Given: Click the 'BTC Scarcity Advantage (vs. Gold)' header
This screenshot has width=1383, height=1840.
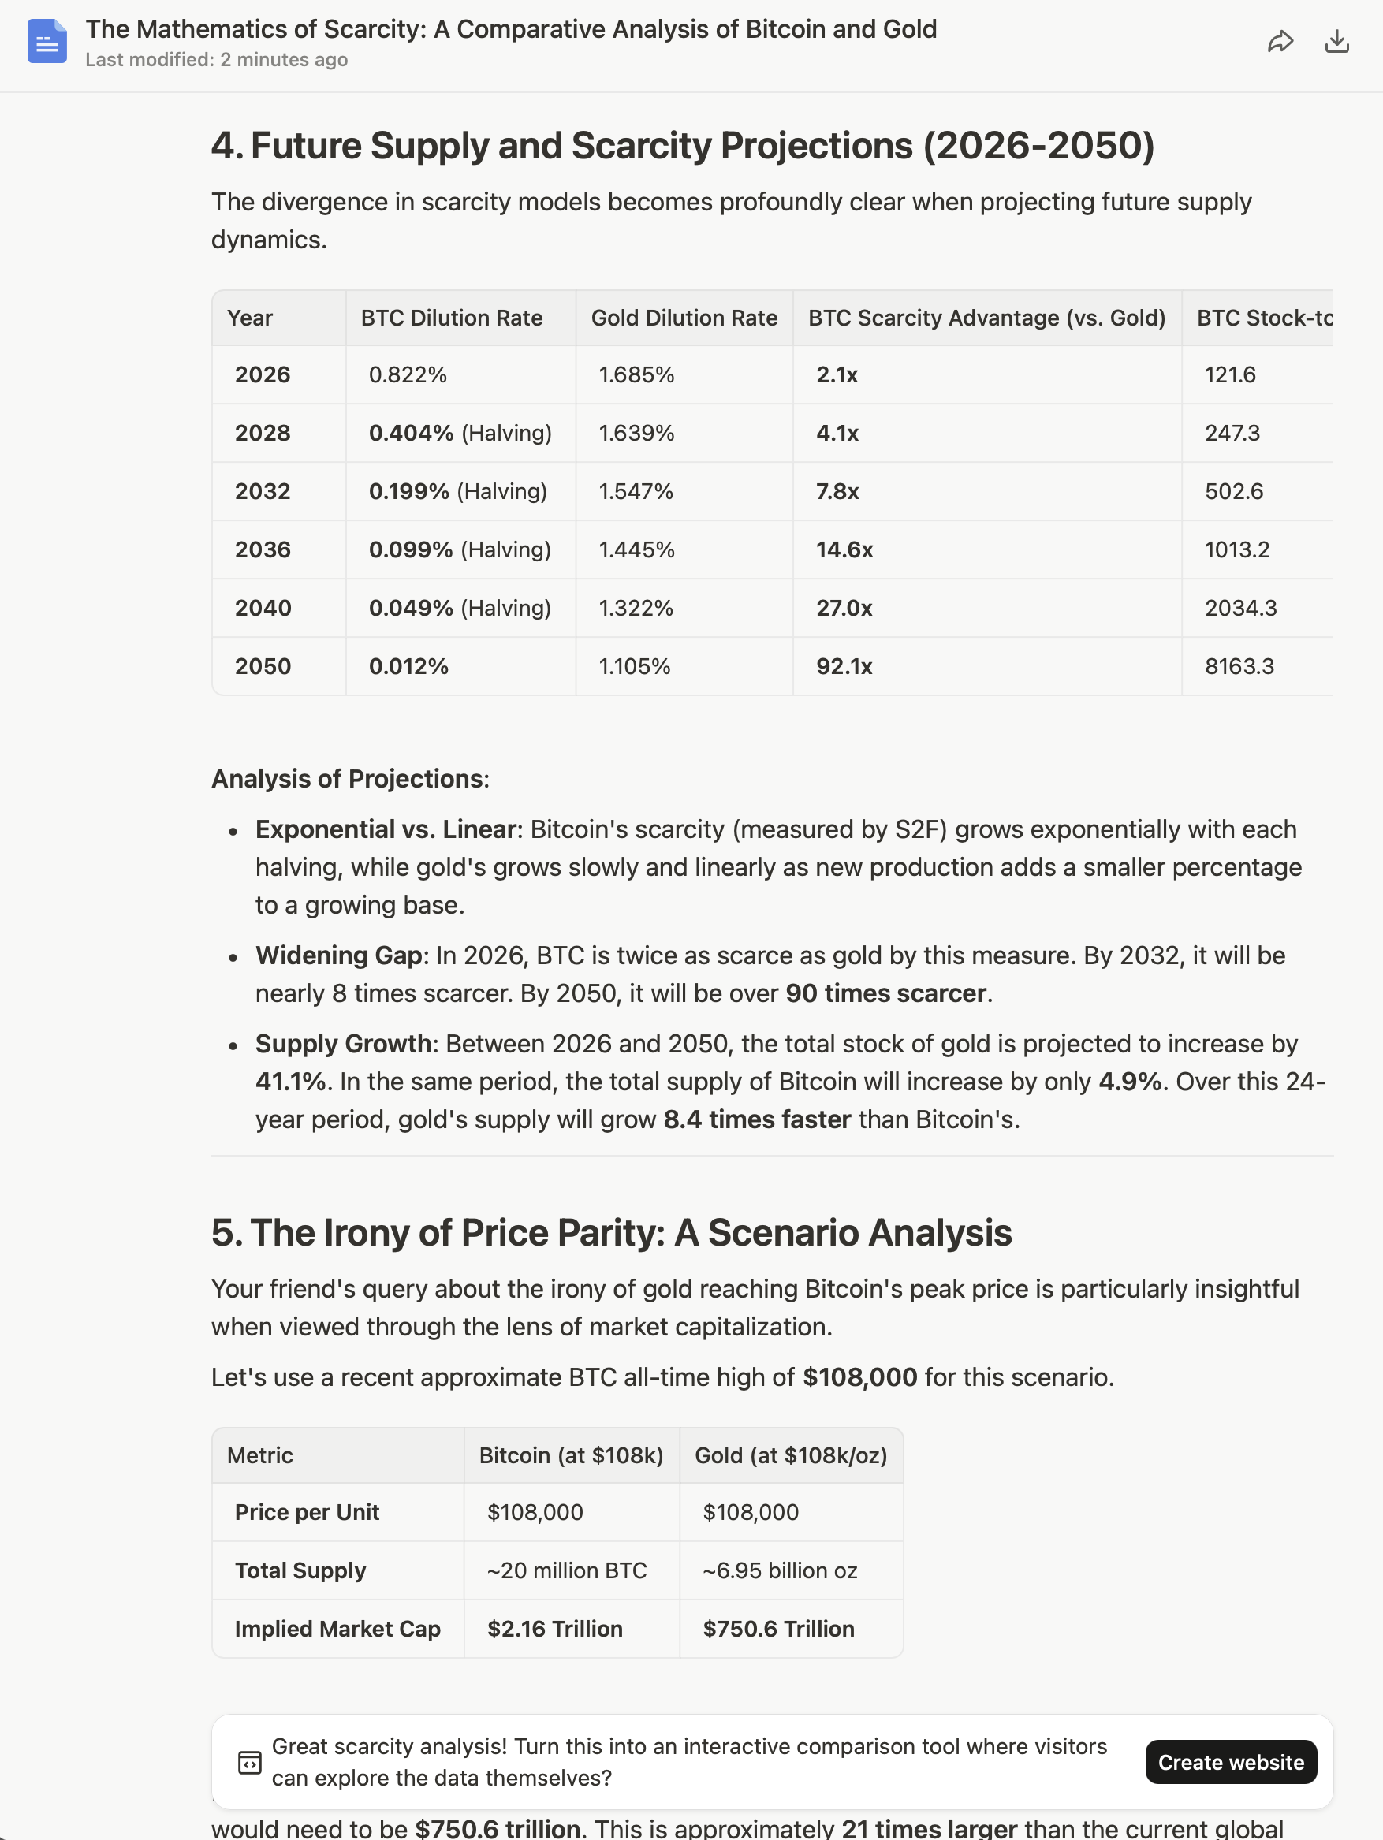Looking at the screenshot, I should tap(986, 318).
